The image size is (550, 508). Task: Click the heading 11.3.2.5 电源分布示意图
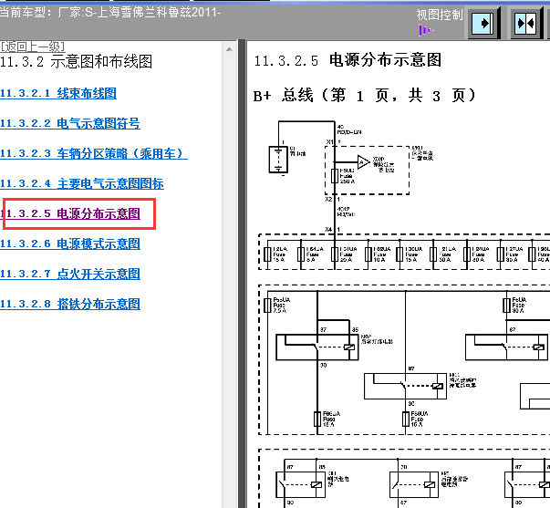point(348,60)
